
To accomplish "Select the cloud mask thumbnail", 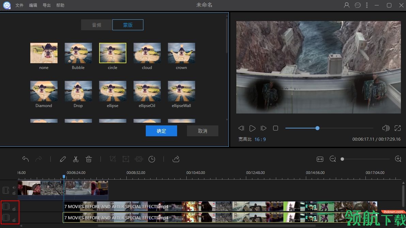I will (x=147, y=53).
